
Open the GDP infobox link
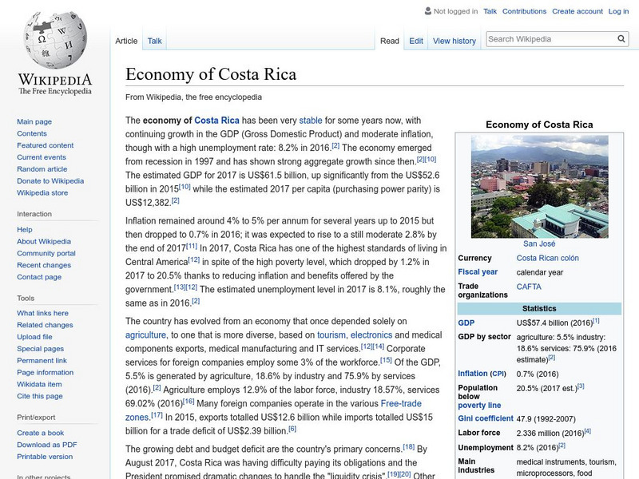[x=466, y=323]
